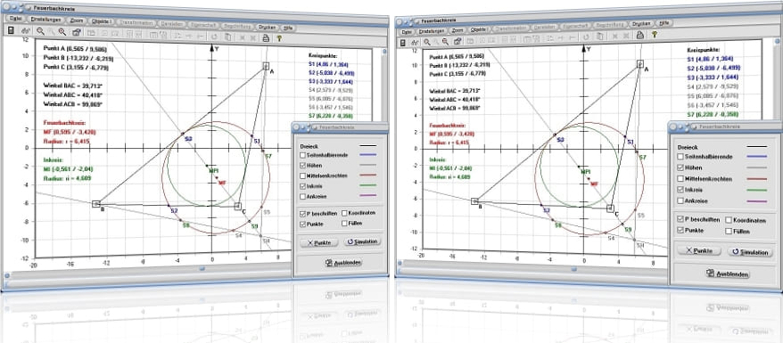Open the Zoom menu in left window
Screen dimensions: 783x343
[x=77, y=21]
